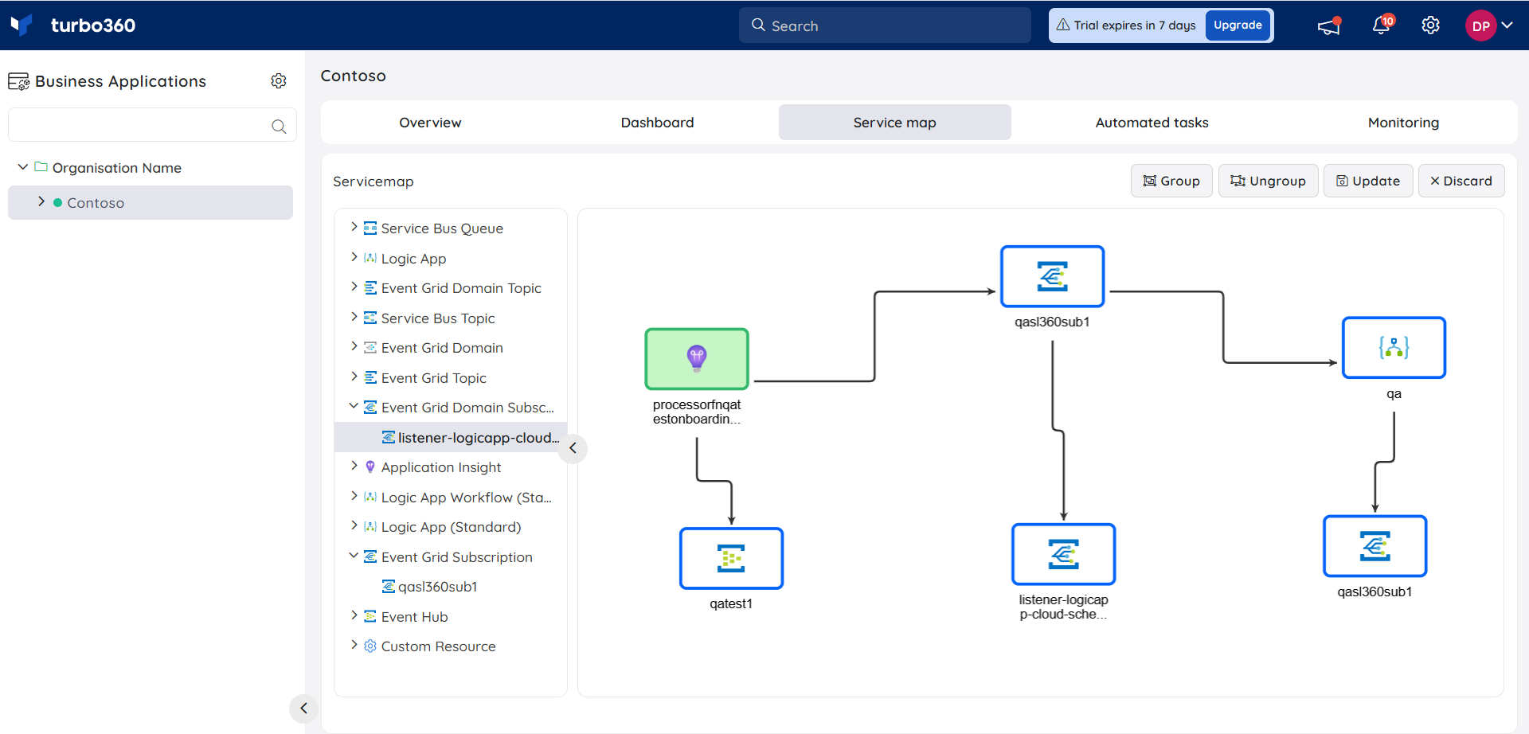The width and height of the screenshot is (1529, 734).
Task: Collapse Event Grid Domain Subscription group
Action: pyautogui.click(x=354, y=407)
